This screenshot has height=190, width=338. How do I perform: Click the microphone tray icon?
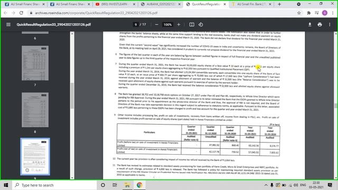(x=272, y=185)
